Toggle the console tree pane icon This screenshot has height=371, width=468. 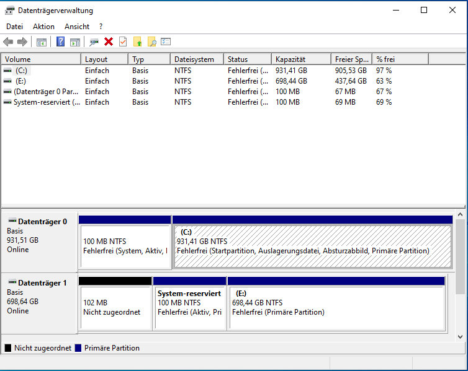tap(42, 42)
